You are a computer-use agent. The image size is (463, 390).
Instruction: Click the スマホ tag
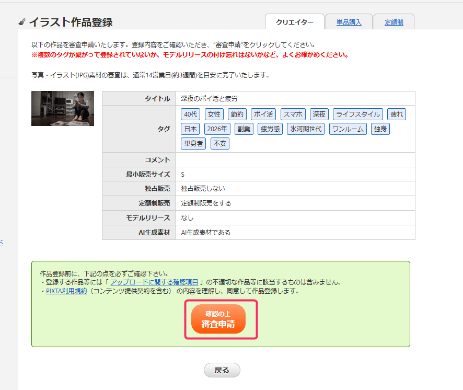(x=293, y=113)
